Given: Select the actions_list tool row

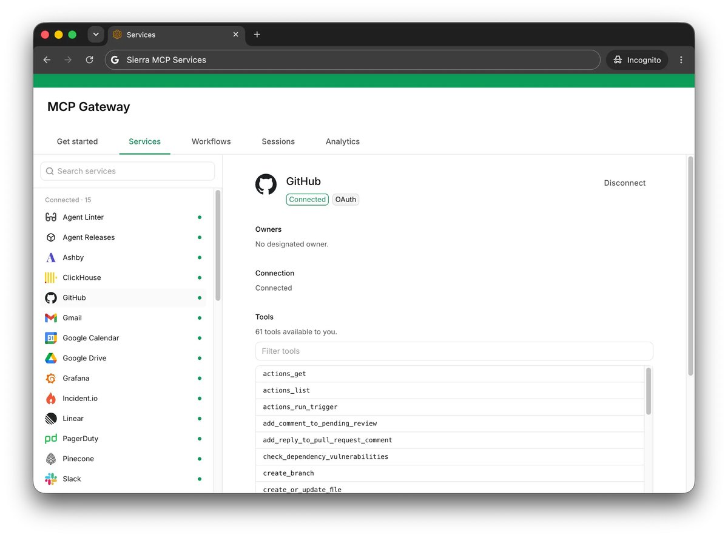Looking at the screenshot, I should pyautogui.click(x=450, y=390).
